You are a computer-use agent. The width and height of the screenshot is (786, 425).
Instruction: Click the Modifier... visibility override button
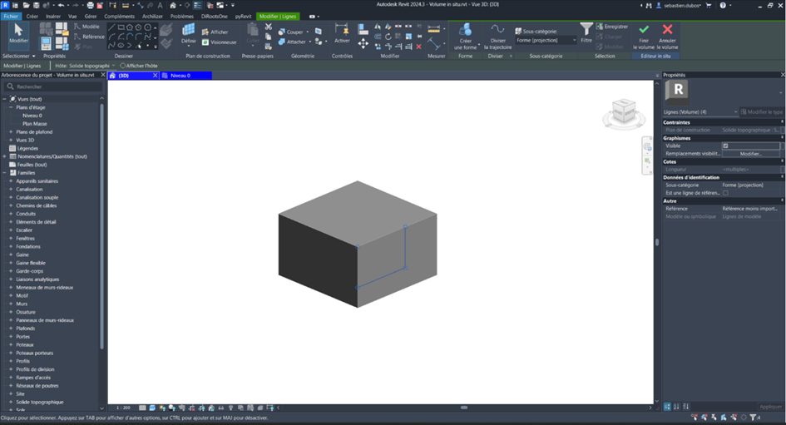pos(750,154)
